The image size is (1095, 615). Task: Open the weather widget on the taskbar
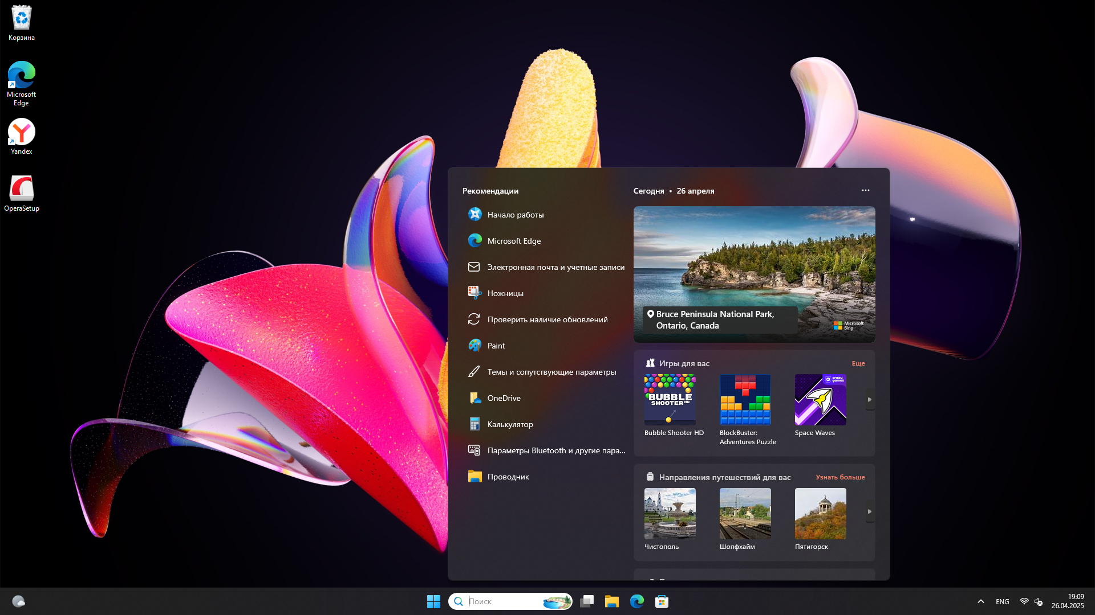[18, 601]
